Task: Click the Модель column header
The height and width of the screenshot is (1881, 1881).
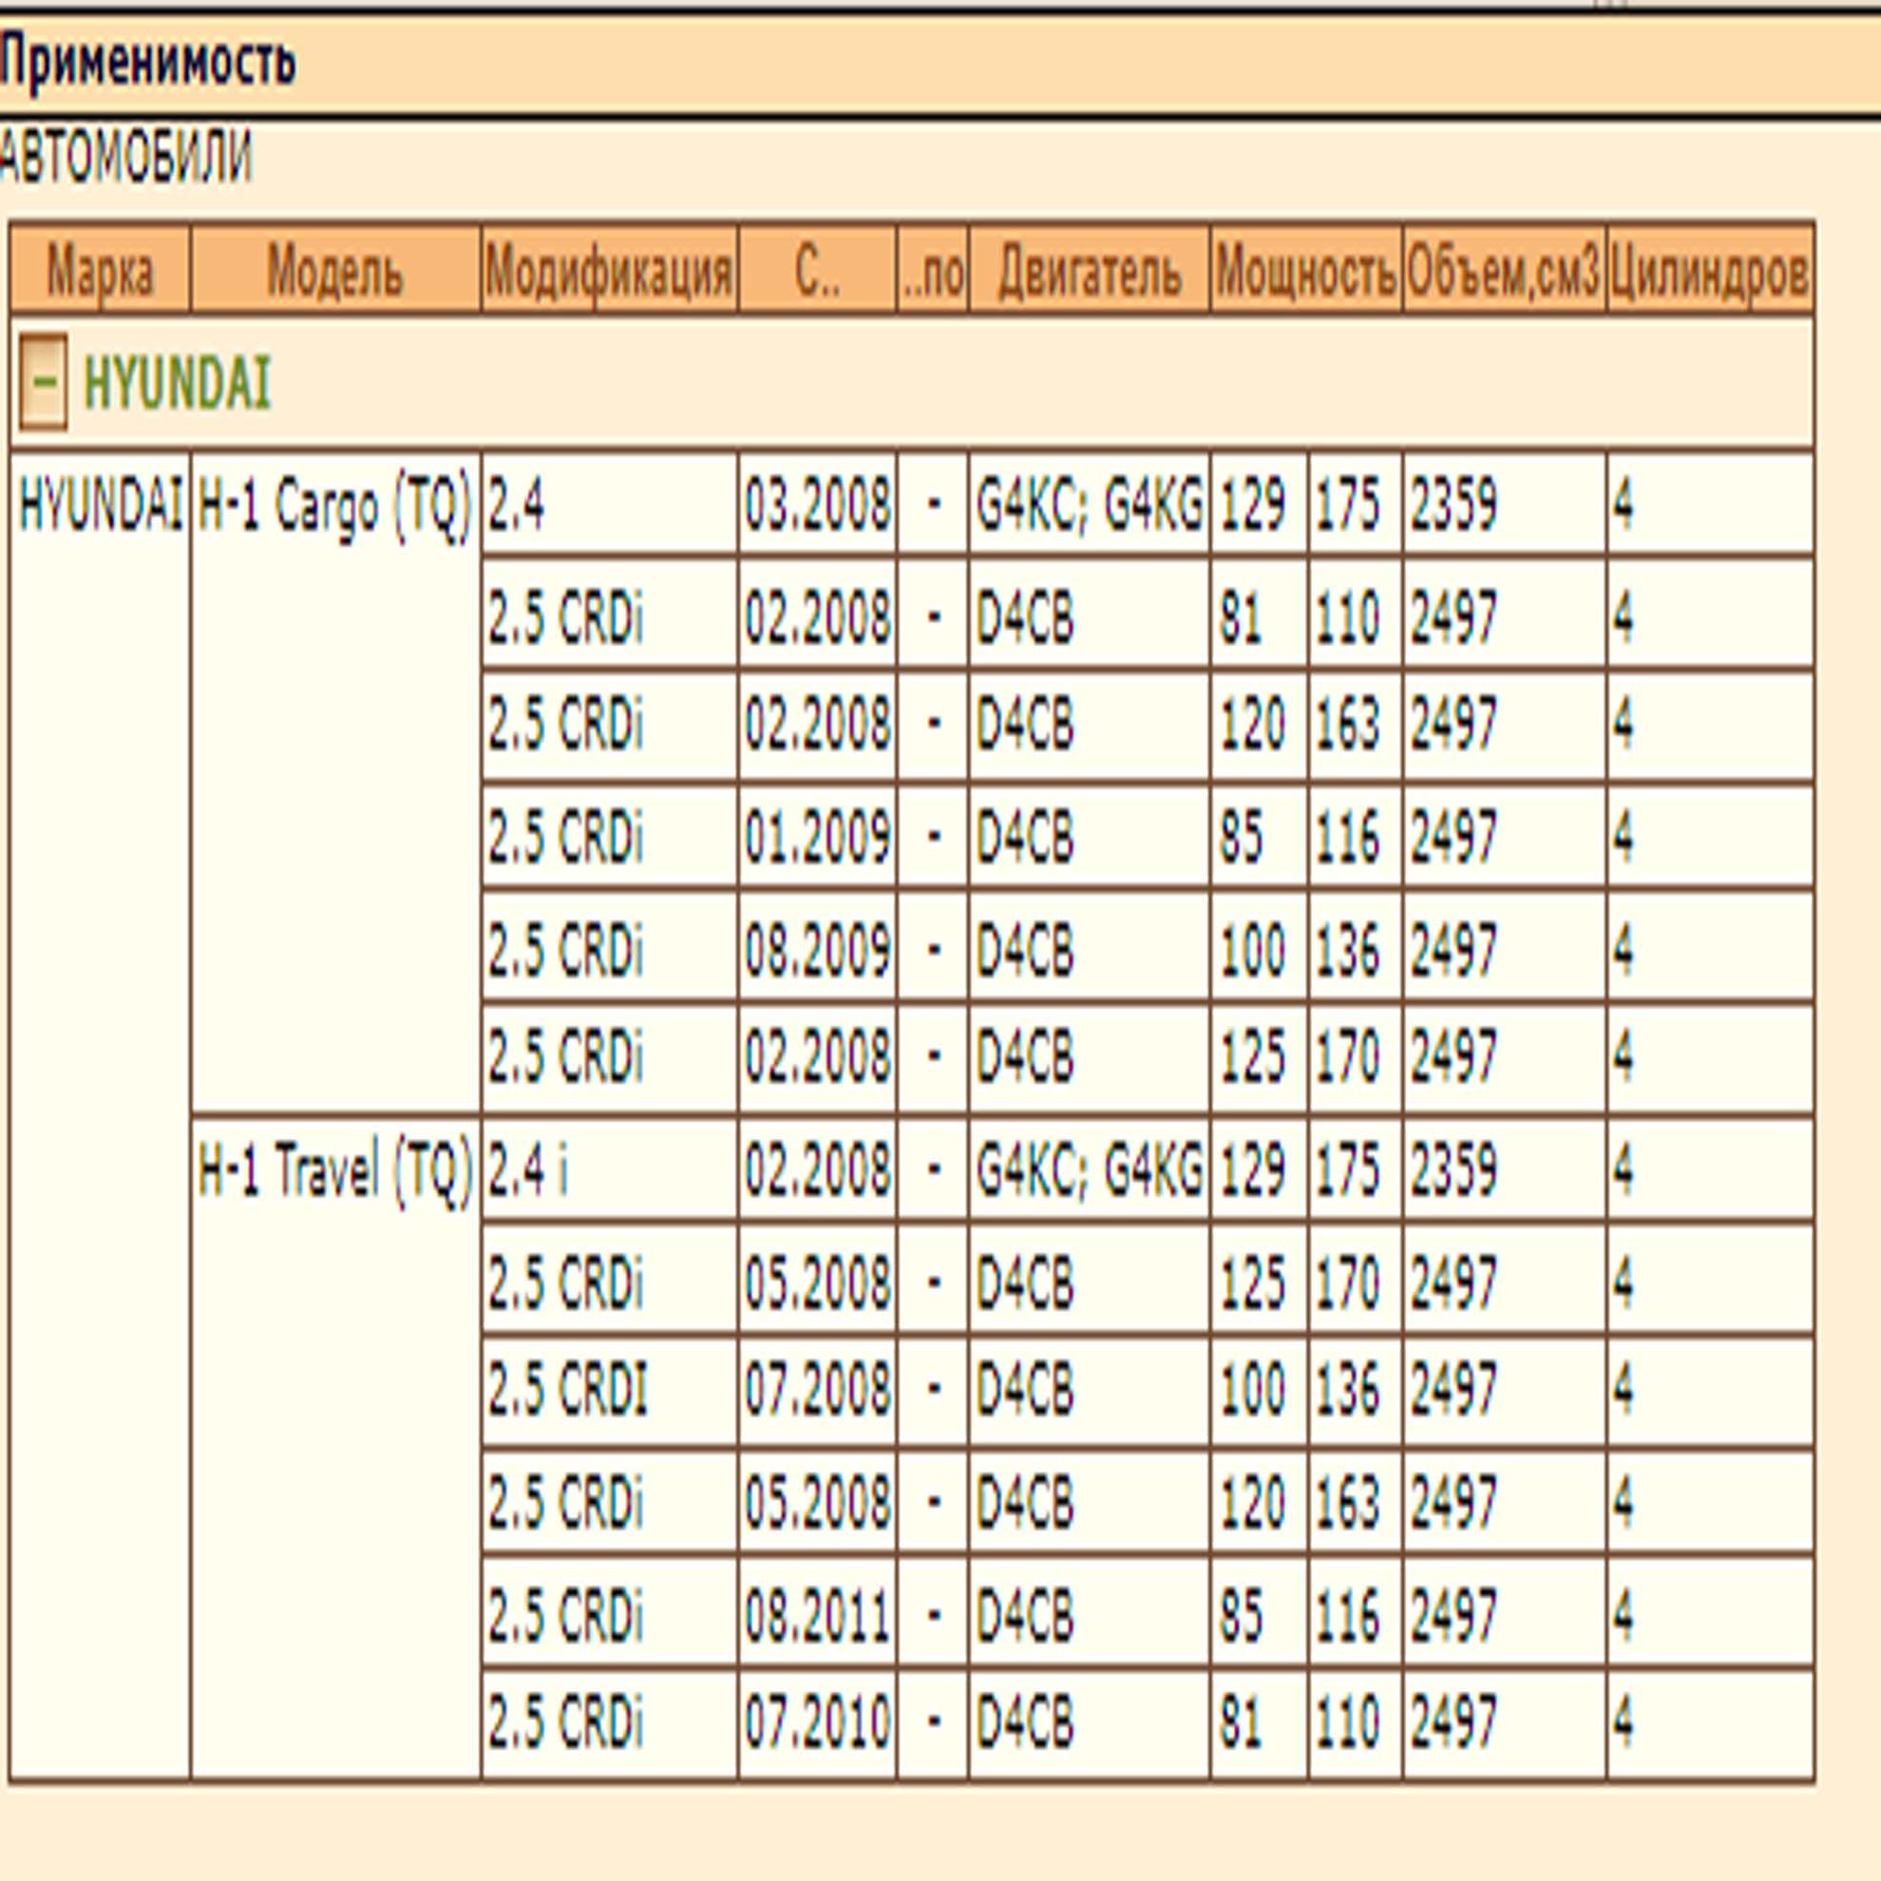Action: click(336, 270)
